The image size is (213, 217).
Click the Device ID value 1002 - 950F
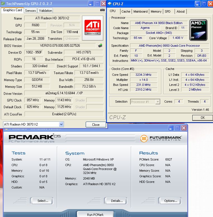click(34, 52)
